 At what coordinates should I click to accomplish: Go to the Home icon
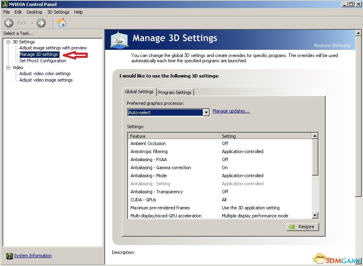coord(62,23)
